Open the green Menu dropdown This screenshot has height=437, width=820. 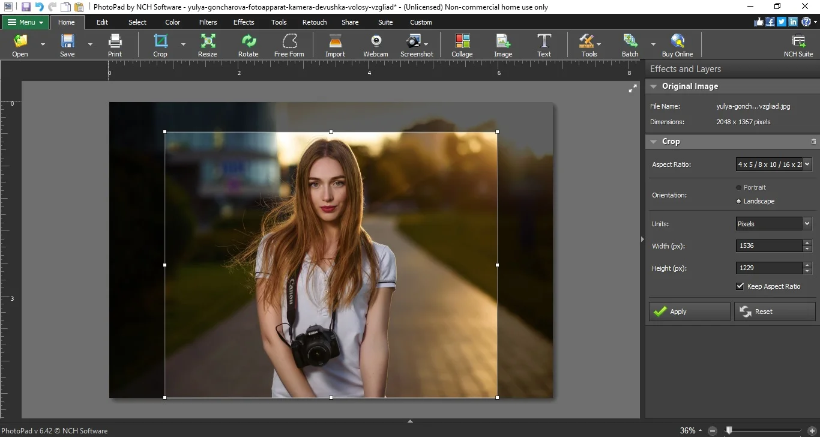[x=25, y=22]
